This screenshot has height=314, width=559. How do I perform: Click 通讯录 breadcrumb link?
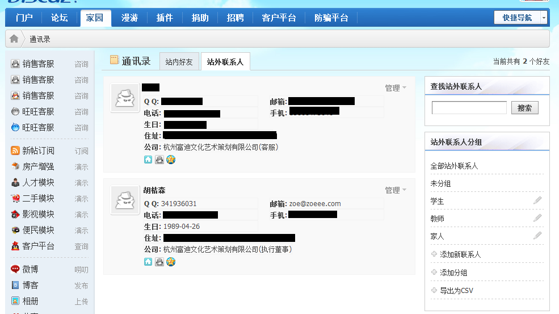[40, 39]
